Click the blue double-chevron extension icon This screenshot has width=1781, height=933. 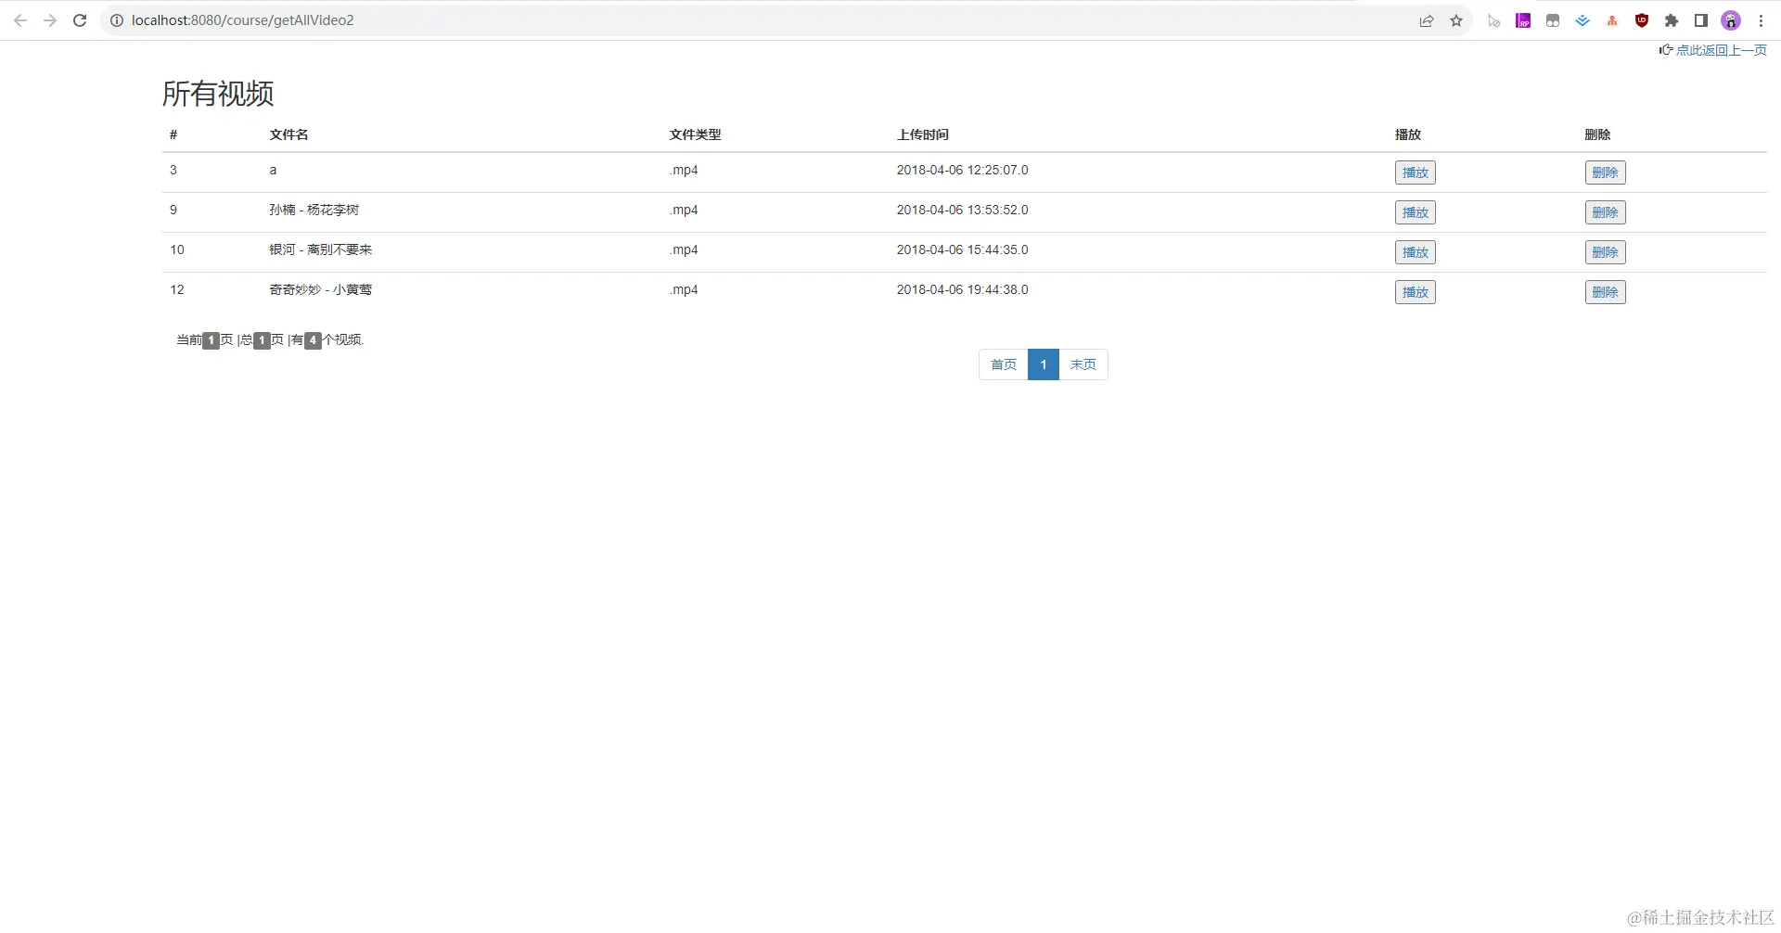[1582, 20]
